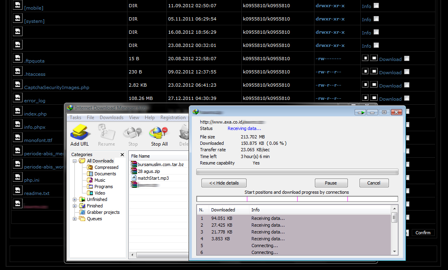
Task: Click the Hide details button
Action: pyautogui.click(x=224, y=183)
